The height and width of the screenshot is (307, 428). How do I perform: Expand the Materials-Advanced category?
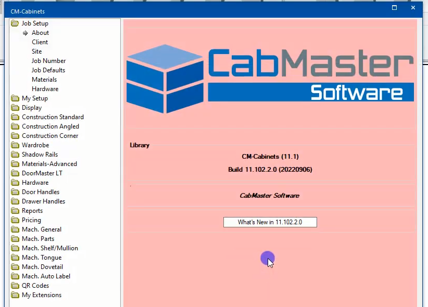(x=49, y=164)
